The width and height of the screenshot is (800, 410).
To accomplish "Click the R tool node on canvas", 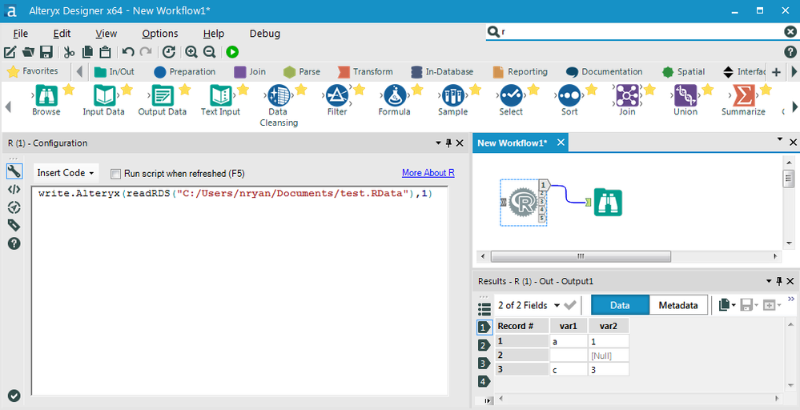I will pyautogui.click(x=524, y=203).
